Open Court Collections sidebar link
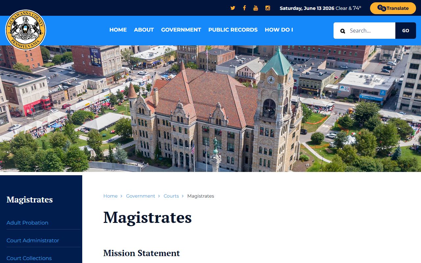 [x=29, y=258]
